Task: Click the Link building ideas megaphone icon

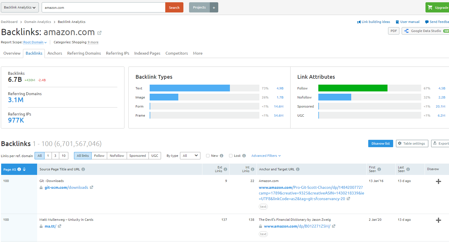Action: pos(359,22)
